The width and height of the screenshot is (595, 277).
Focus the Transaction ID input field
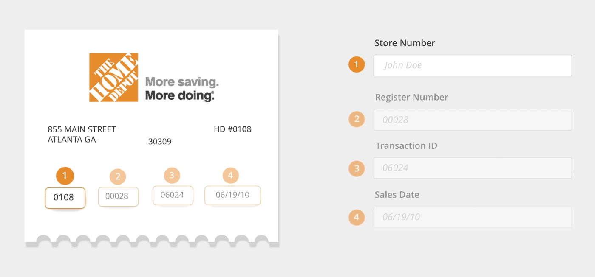pyautogui.click(x=473, y=168)
